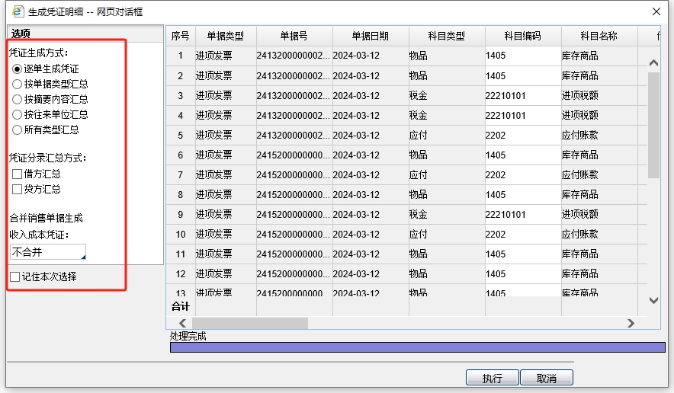The height and width of the screenshot is (393, 674).
Task: Select 按摘要内容汇总 radio option
Action: [x=17, y=99]
